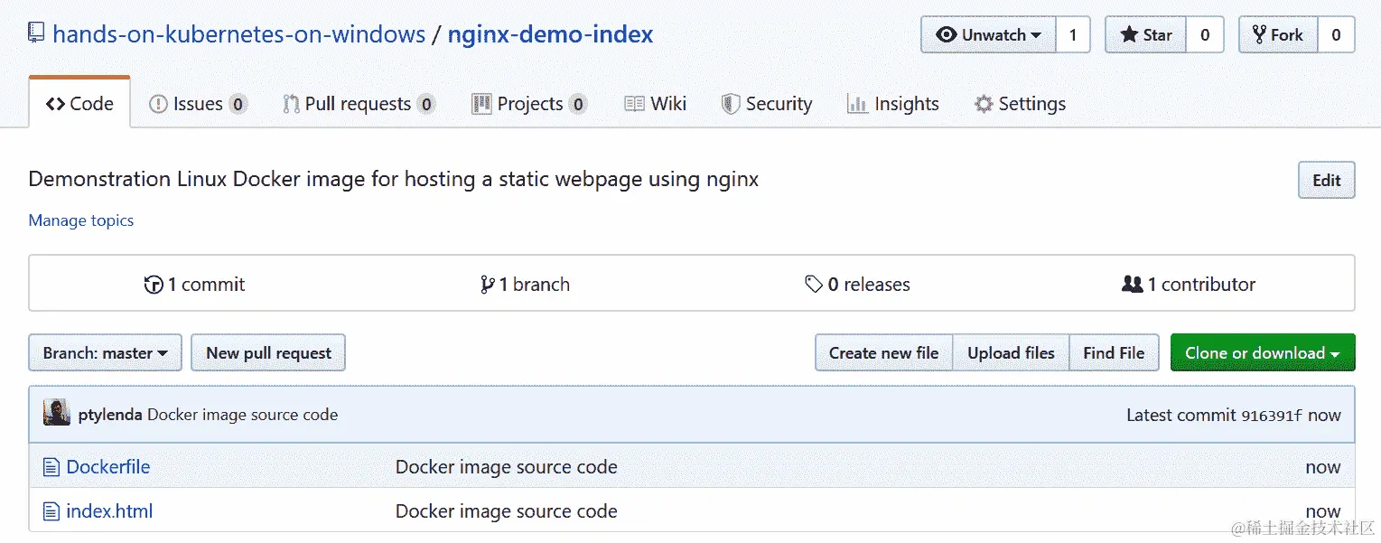1381x543 pixels.
Task: Click the branch icon beside 1 branch
Action: click(x=488, y=285)
